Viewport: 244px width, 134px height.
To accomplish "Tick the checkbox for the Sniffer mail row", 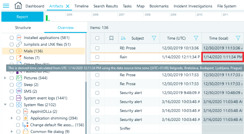I will pyautogui.click(x=97, y=129).
